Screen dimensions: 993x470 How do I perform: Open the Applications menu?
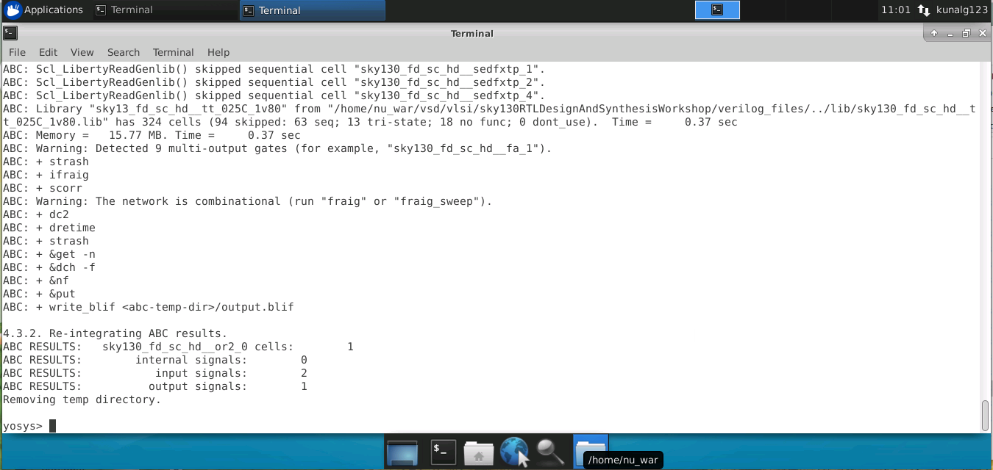46,10
